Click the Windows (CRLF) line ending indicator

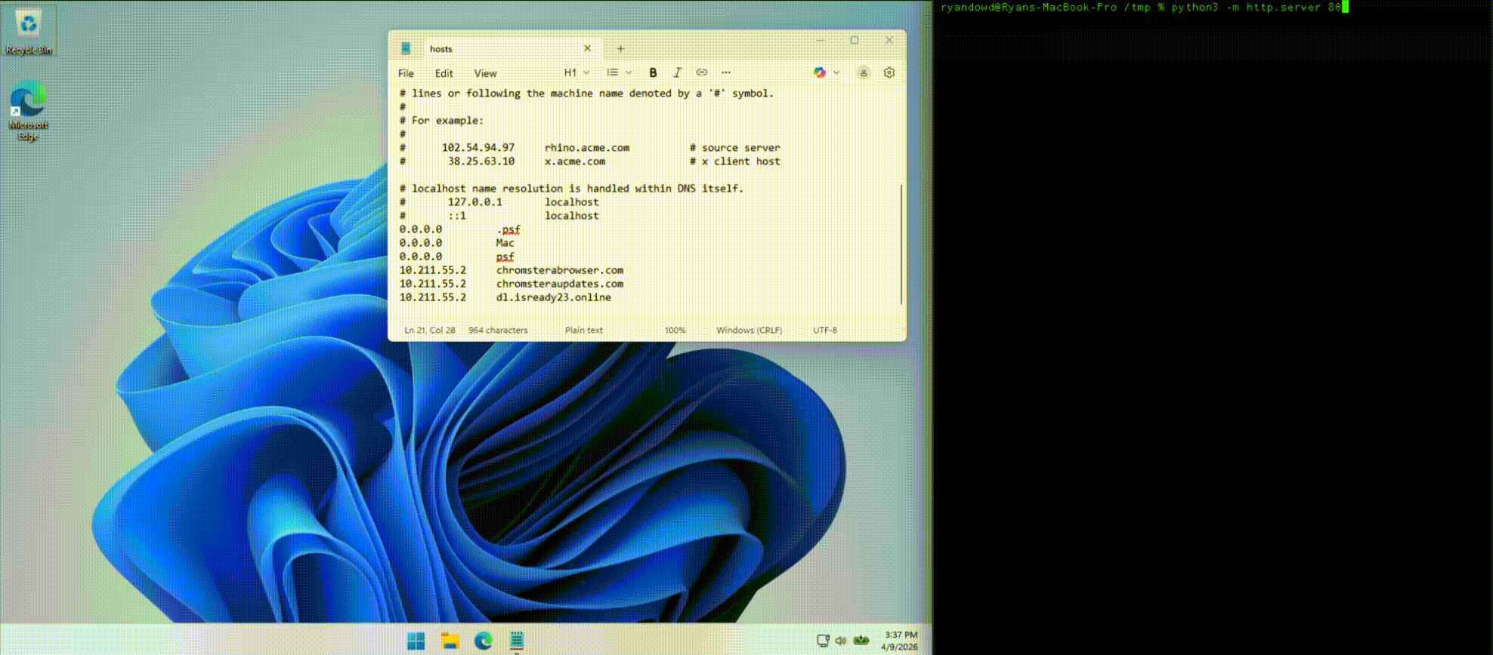click(749, 331)
